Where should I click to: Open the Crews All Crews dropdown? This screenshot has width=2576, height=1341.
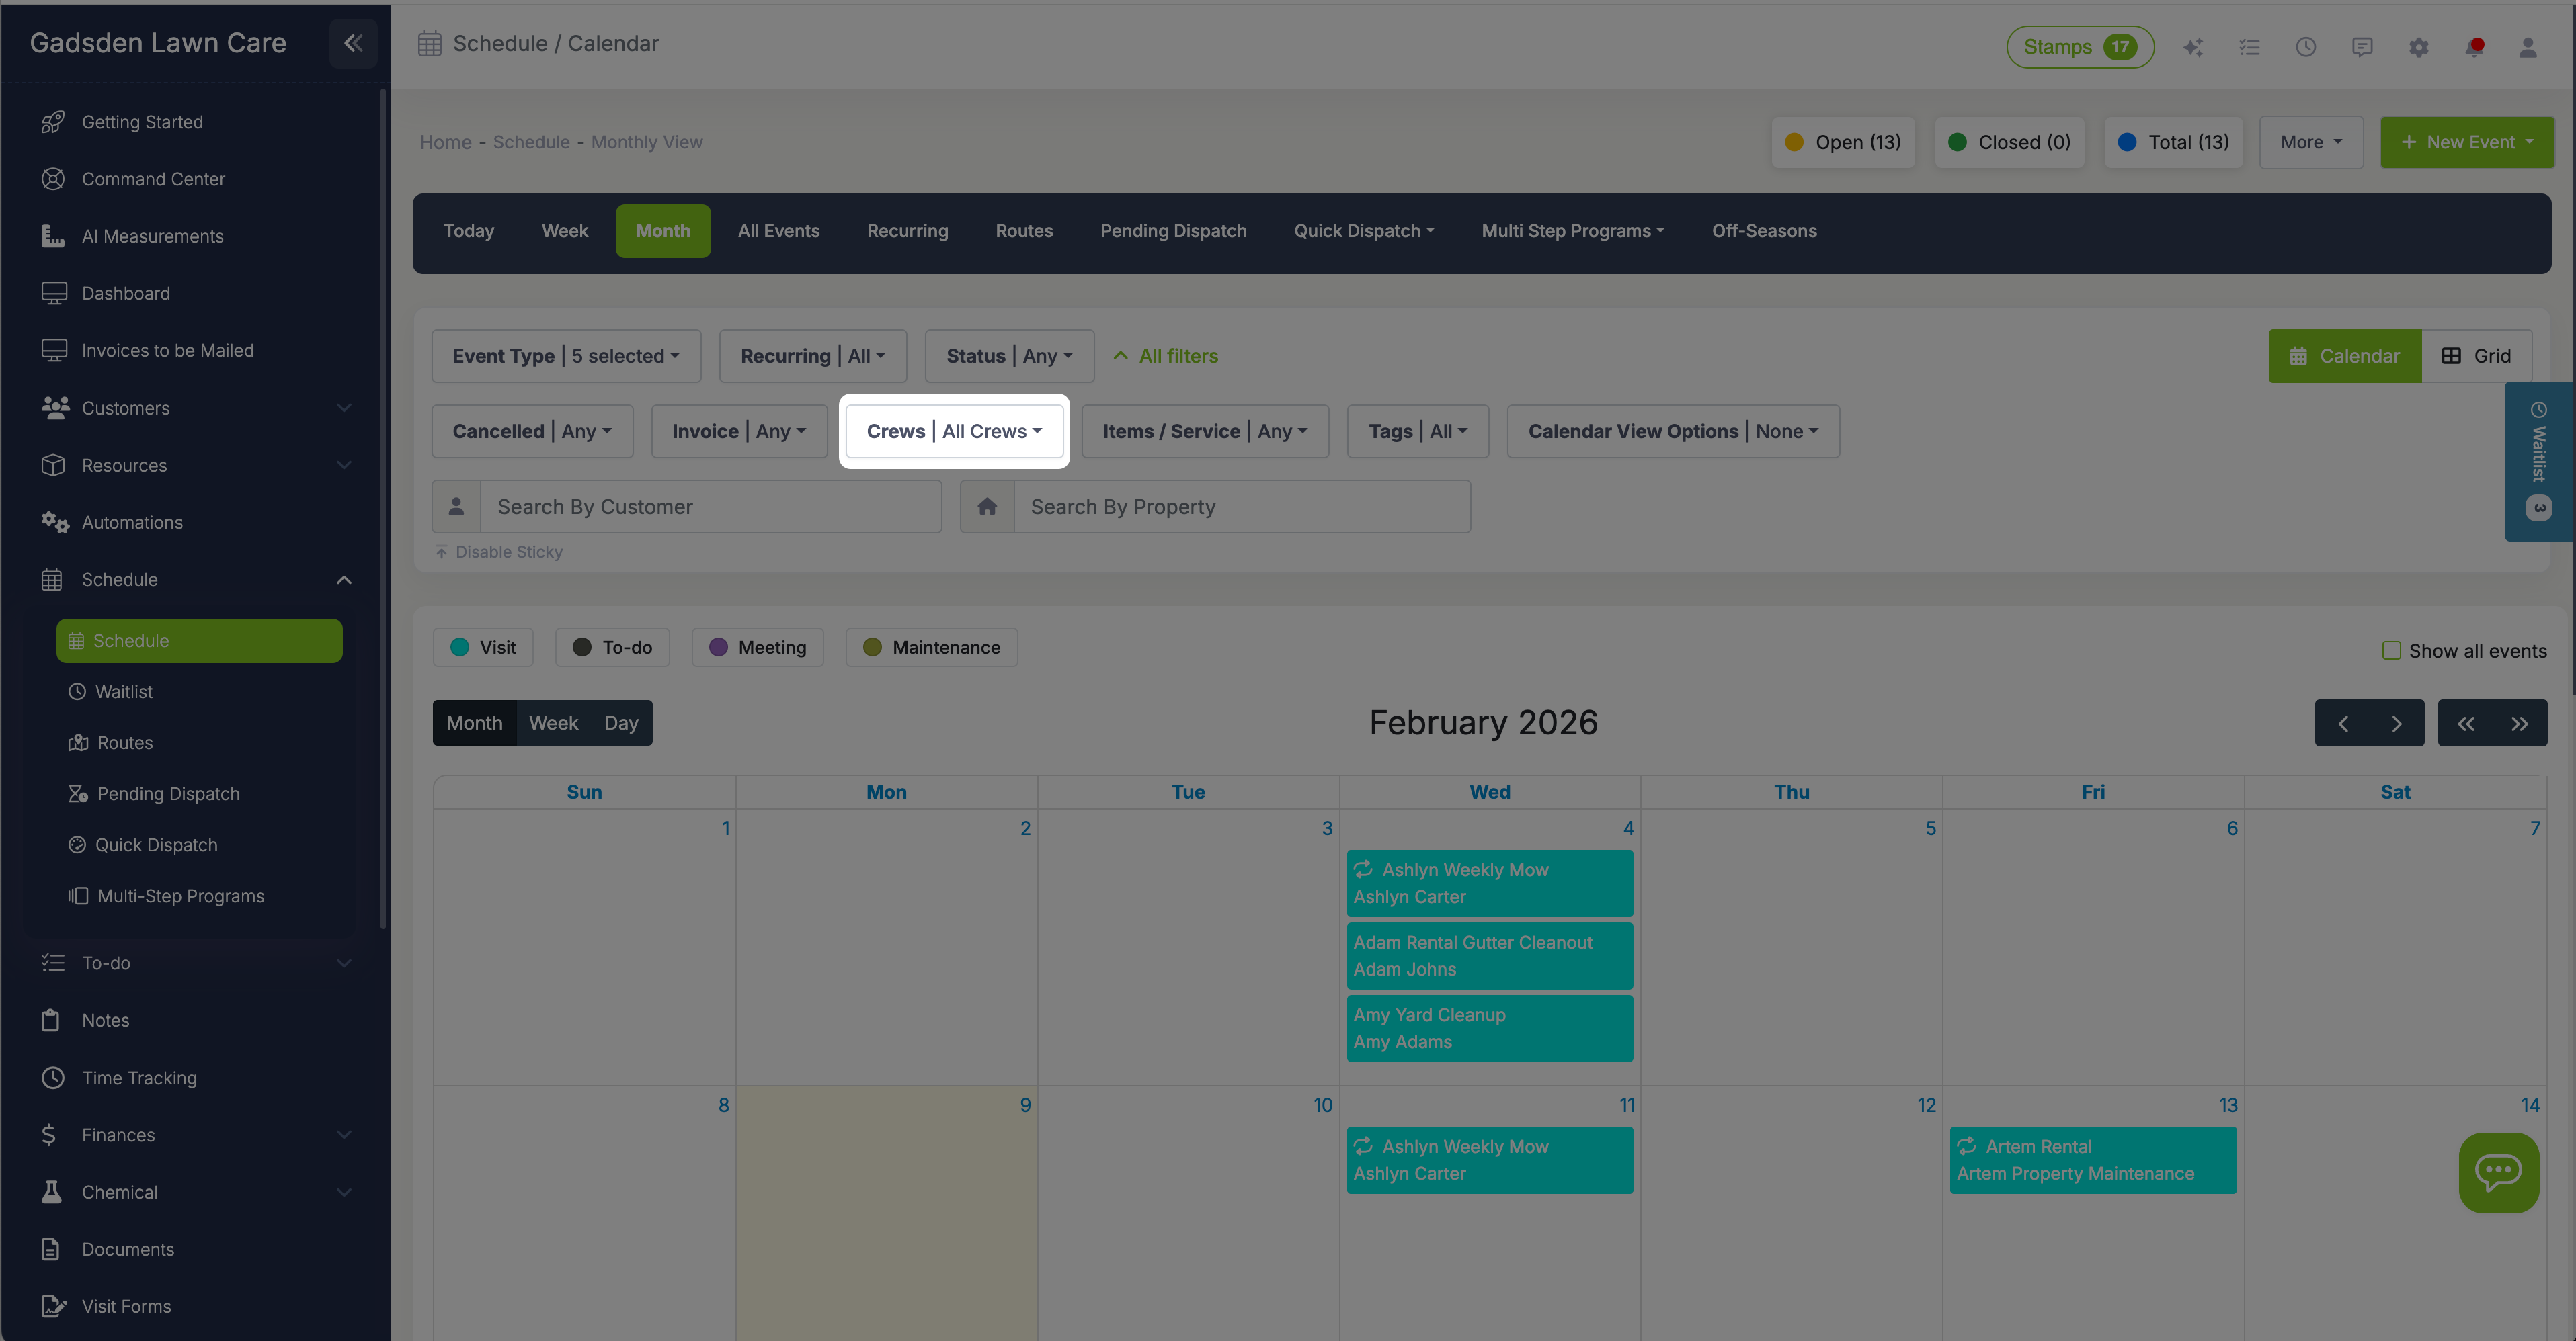pyautogui.click(x=954, y=431)
